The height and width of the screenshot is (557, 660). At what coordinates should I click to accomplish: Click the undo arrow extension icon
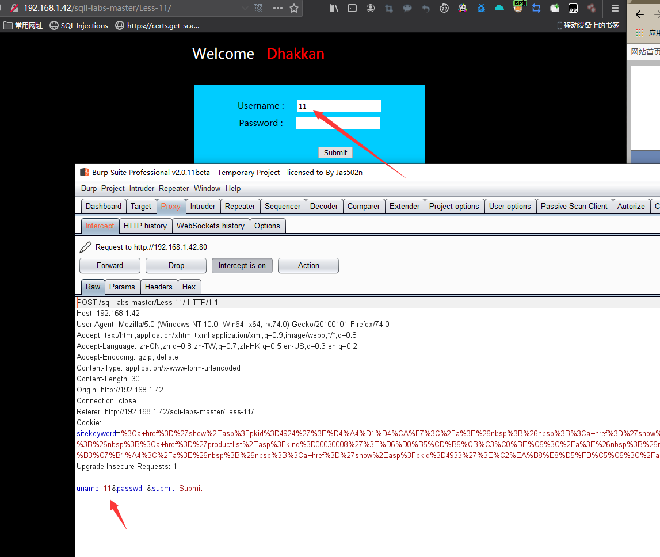click(426, 8)
